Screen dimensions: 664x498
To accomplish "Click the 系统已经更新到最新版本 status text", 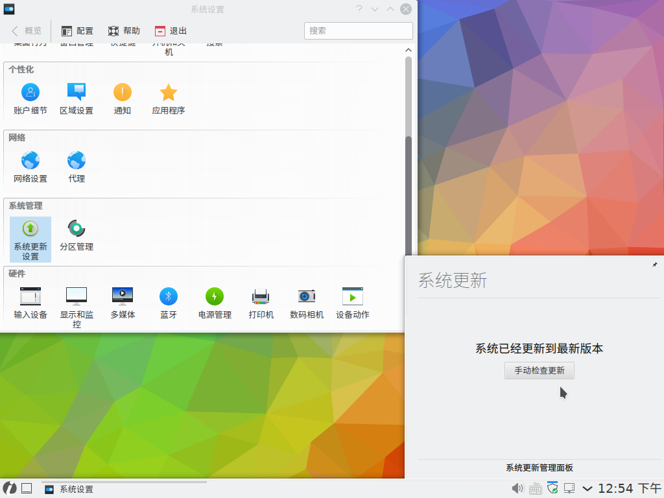I will point(539,348).
